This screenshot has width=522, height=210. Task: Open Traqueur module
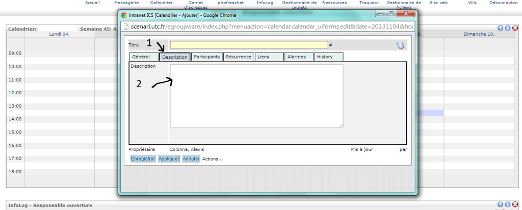tap(369, 3)
